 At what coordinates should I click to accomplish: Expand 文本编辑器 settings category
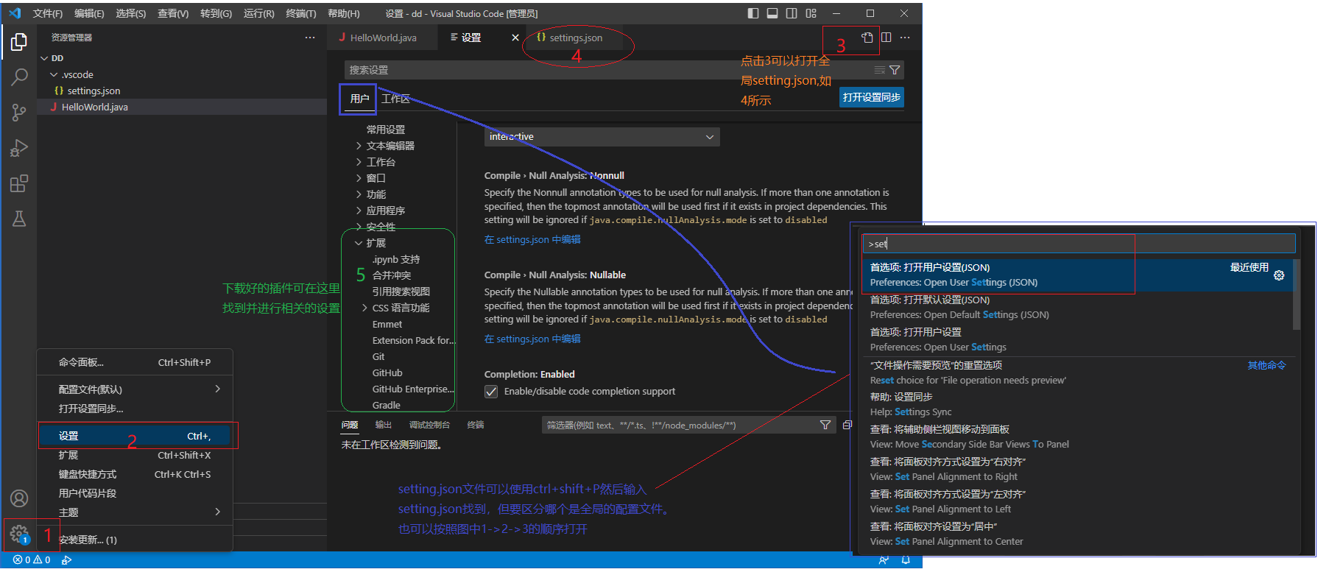click(x=359, y=146)
